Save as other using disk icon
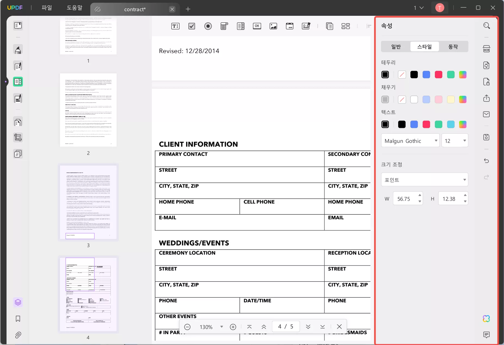 point(487,137)
